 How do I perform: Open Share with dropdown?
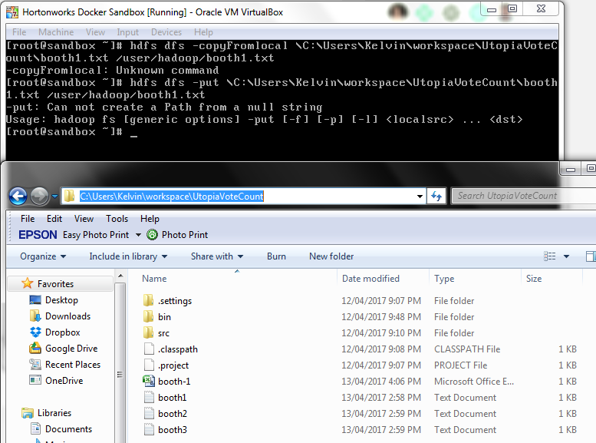point(216,256)
